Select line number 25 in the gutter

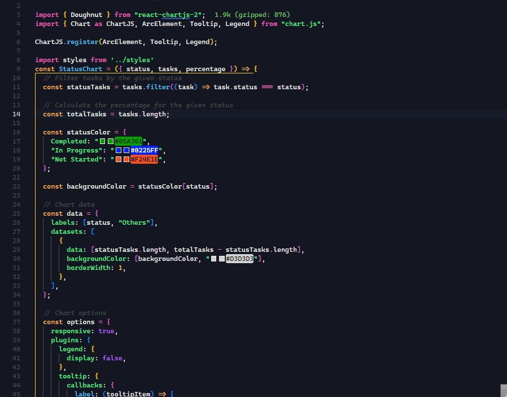16,213
